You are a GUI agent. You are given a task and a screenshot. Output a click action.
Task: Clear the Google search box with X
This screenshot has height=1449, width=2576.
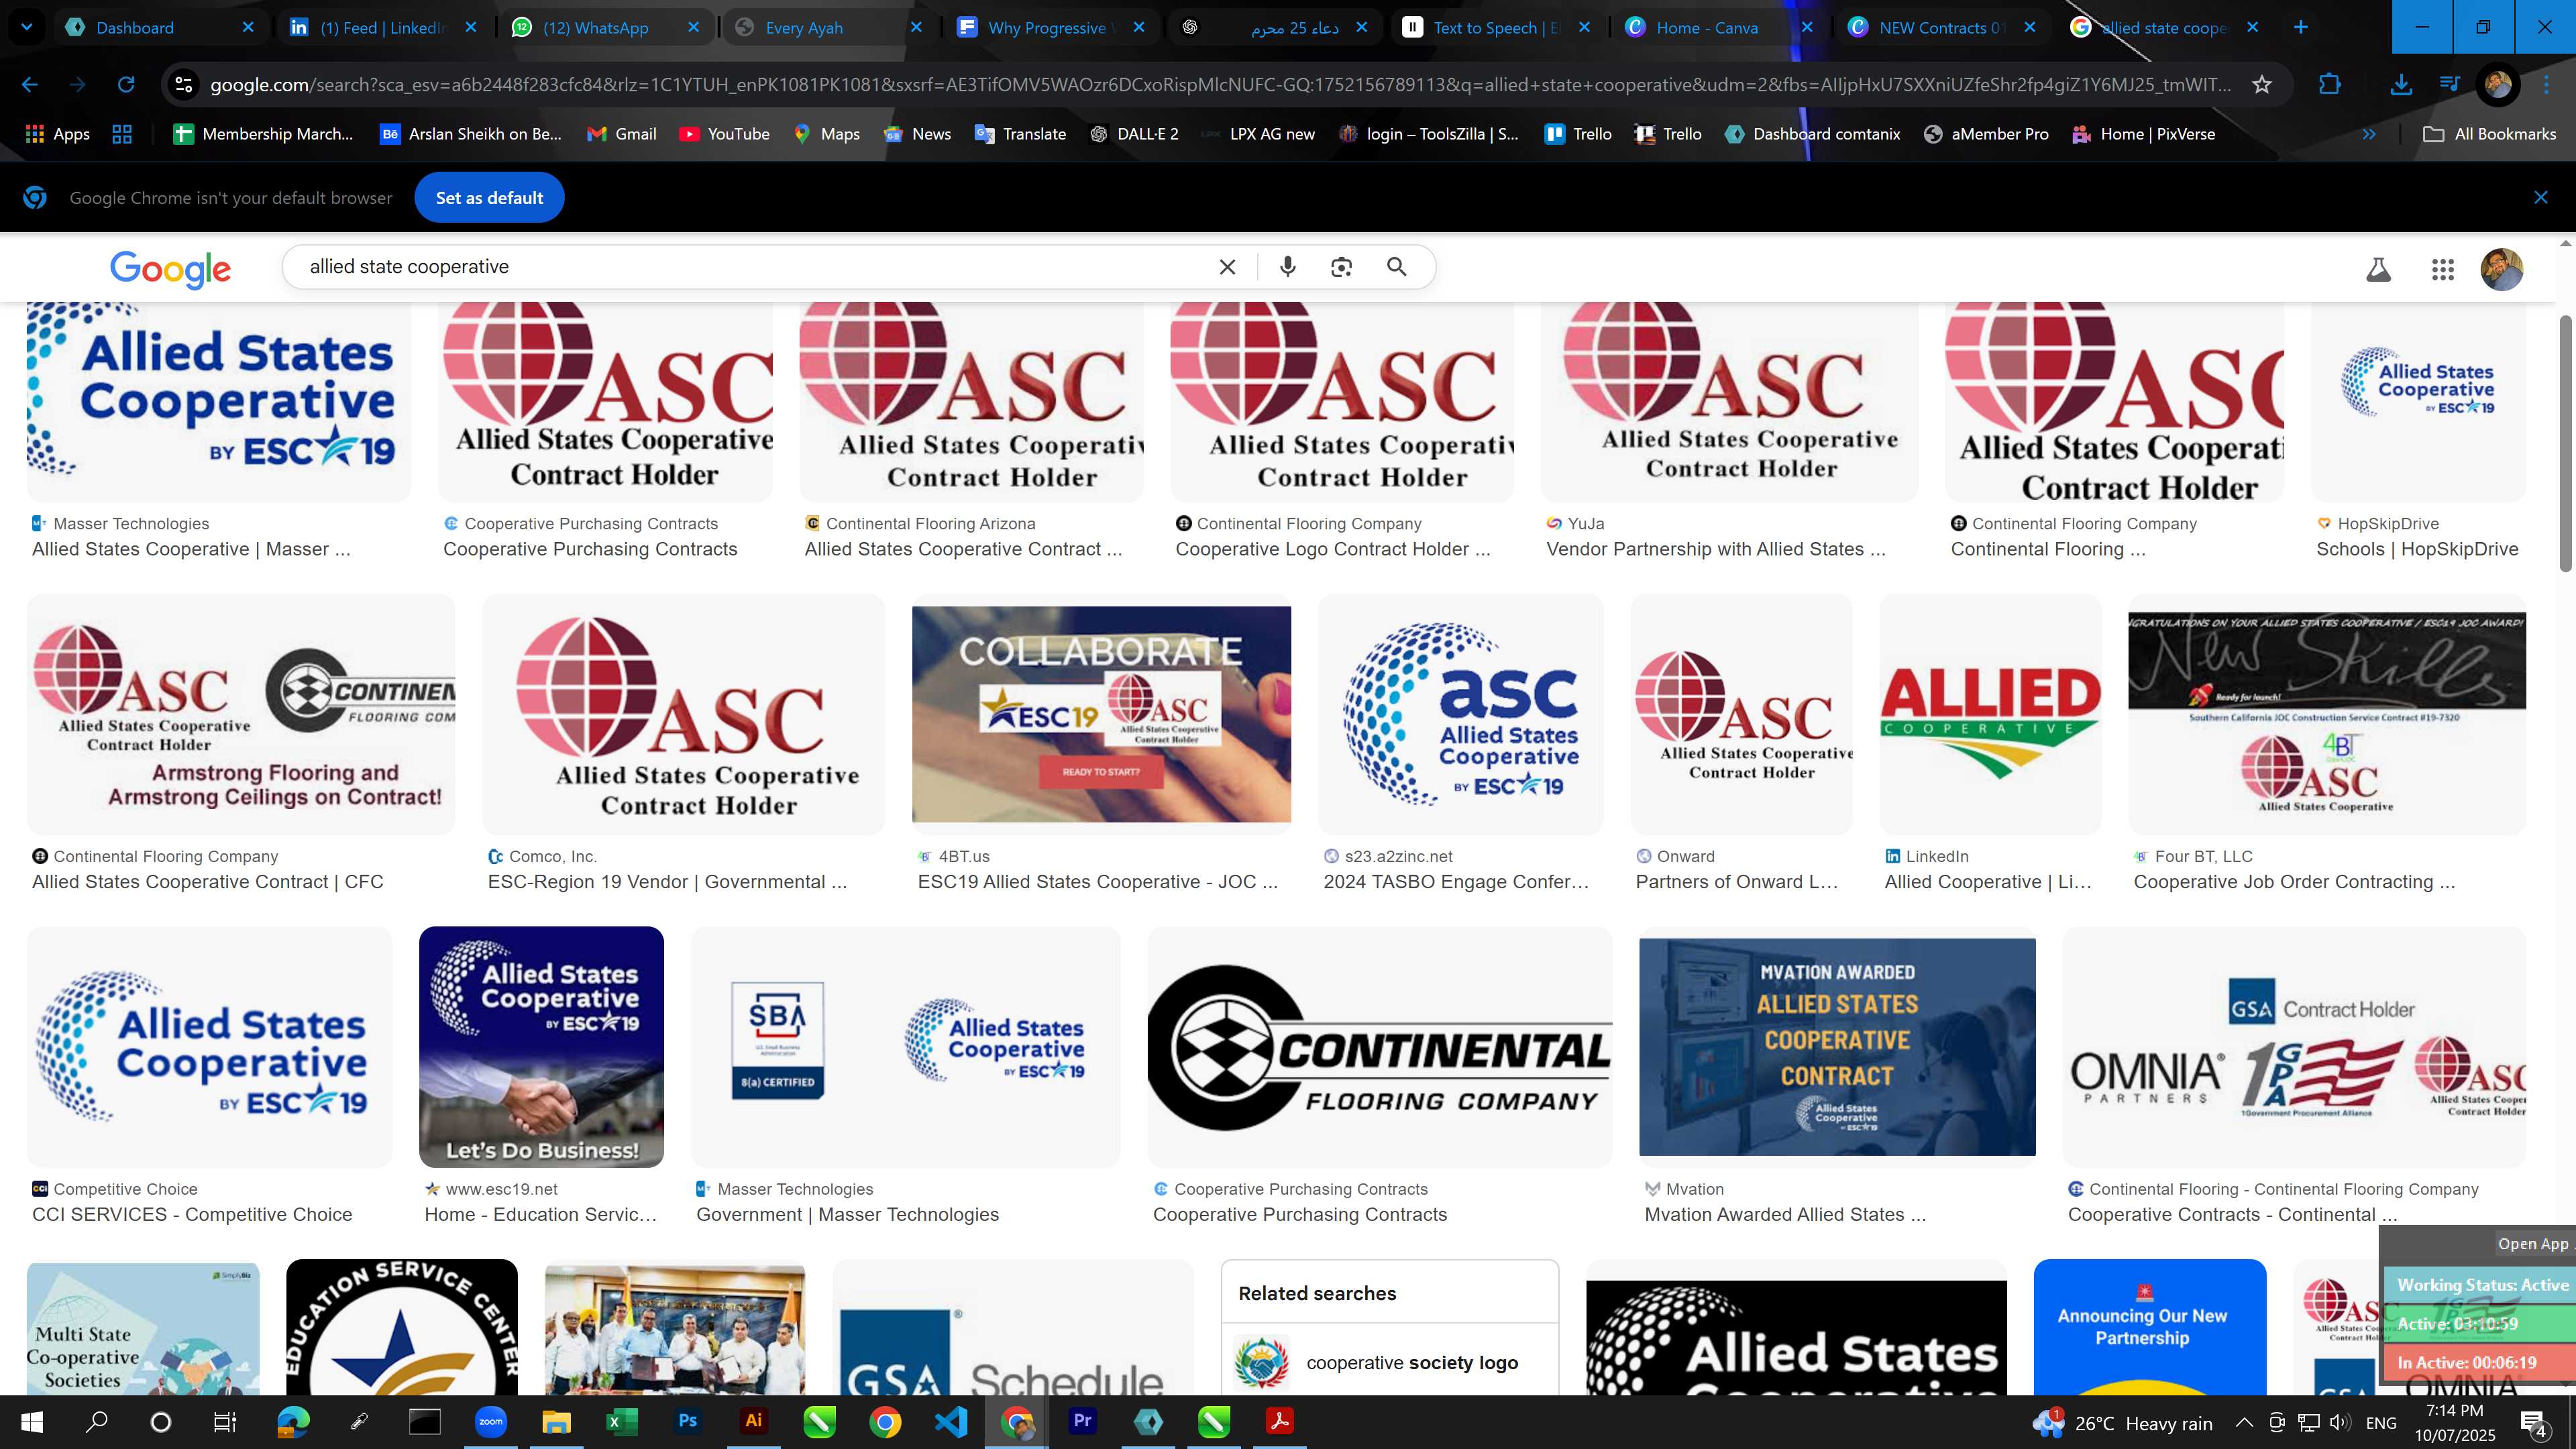coord(1227,267)
